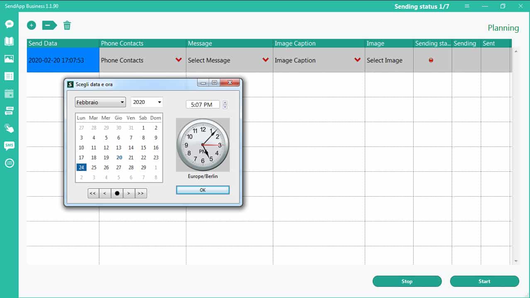Click the Start button

[484, 281]
